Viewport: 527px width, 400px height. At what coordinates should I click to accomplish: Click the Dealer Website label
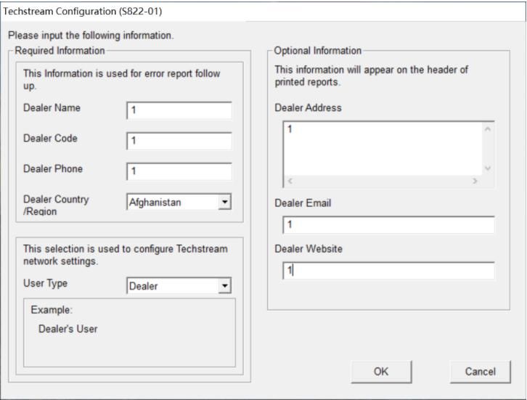tap(309, 249)
